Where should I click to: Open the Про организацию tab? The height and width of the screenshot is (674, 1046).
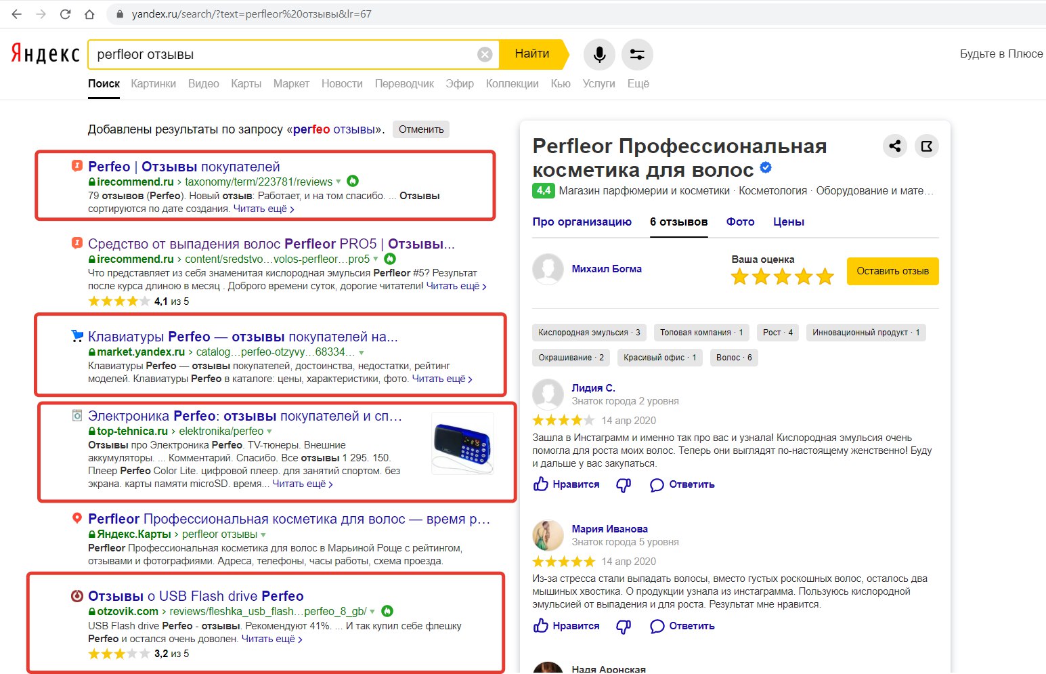(x=582, y=222)
